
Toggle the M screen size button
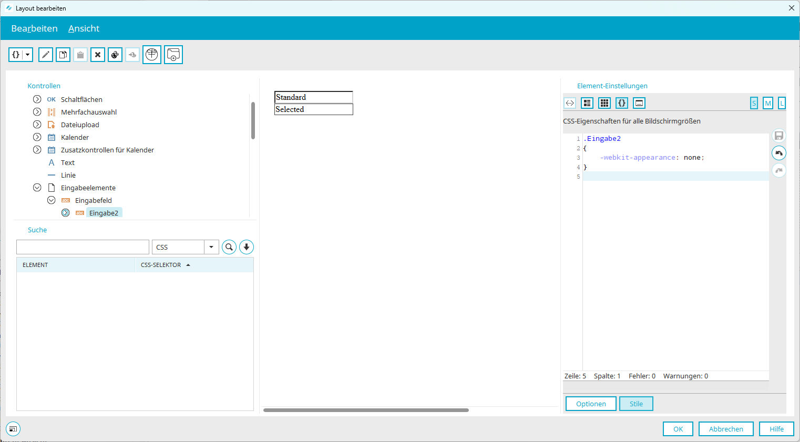[768, 104]
